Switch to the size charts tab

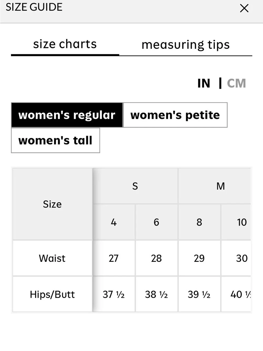click(65, 44)
